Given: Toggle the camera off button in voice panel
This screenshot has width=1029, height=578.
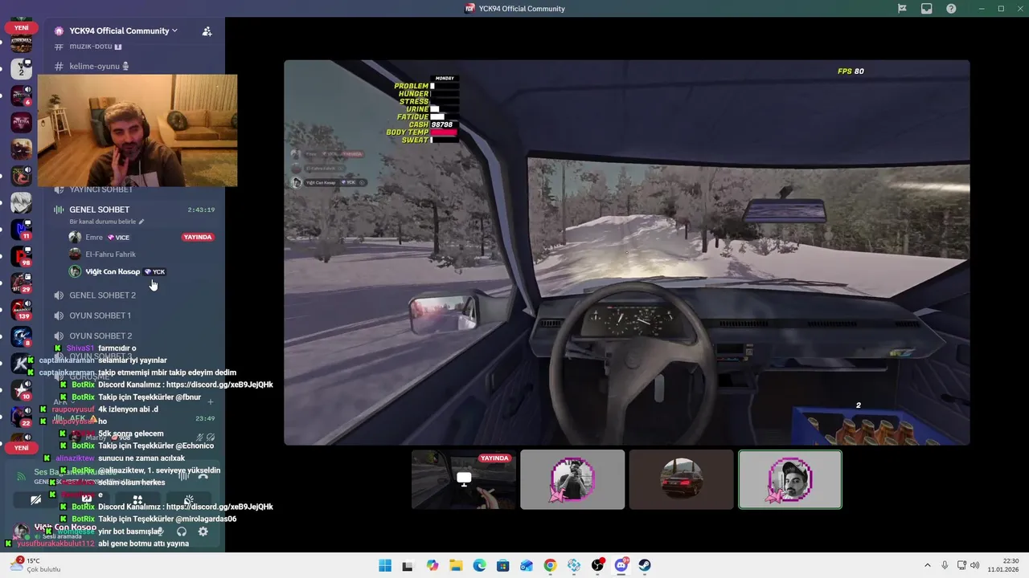Looking at the screenshot, I should [x=35, y=499].
